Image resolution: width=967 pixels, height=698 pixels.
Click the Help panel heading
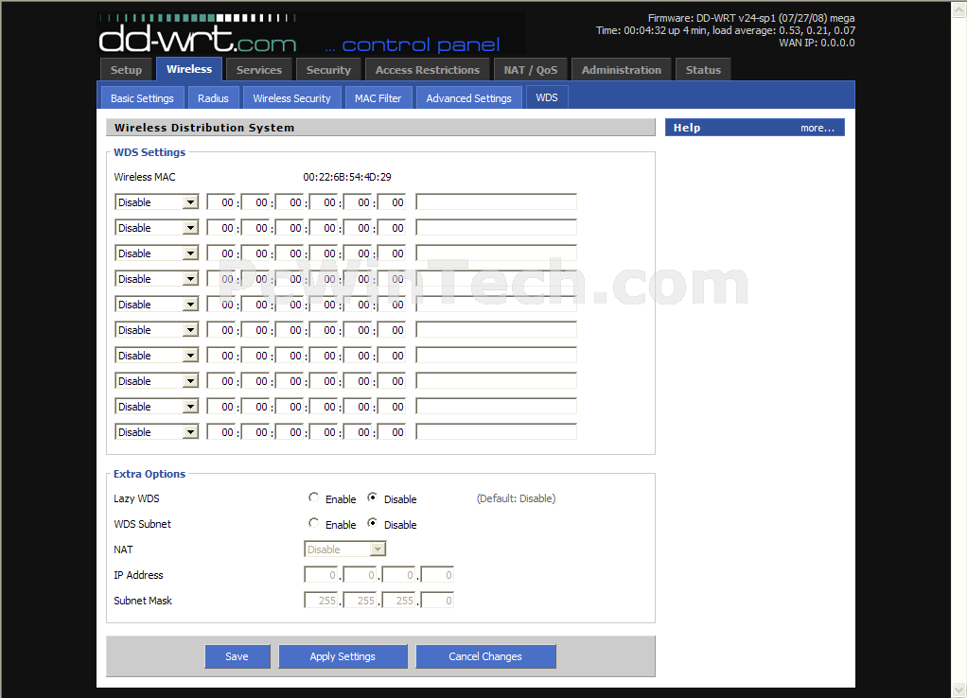(x=687, y=128)
